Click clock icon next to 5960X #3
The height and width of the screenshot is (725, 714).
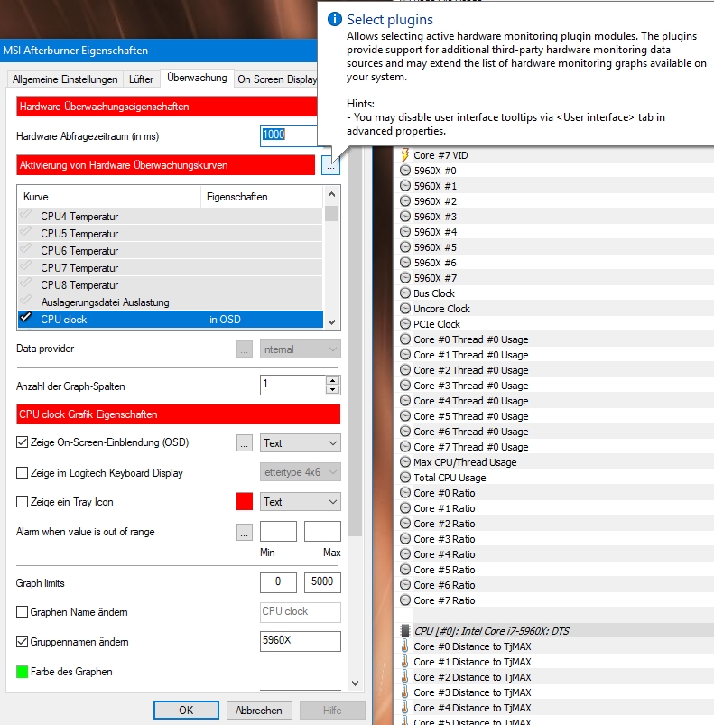point(404,216)
